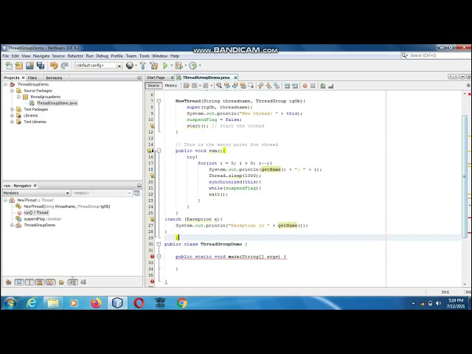Toggle Sort by Name in Navigator
The width and height of the screenshot is (472, 354).
[x=73, y=282]
